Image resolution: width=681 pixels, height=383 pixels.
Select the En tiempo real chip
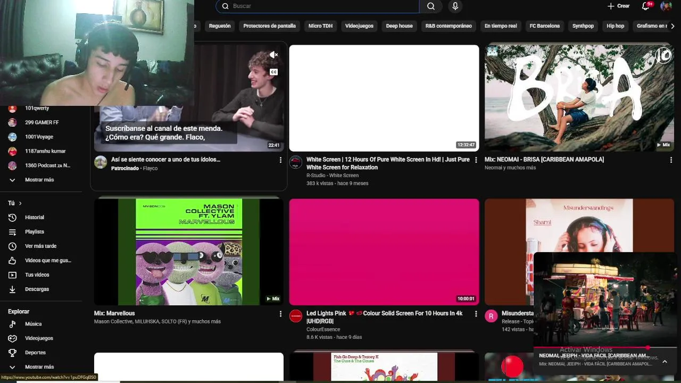(x=501, y=26)
